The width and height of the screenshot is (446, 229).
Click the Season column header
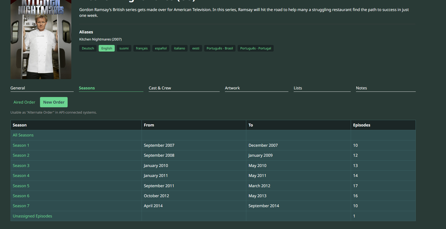(76, 125)
